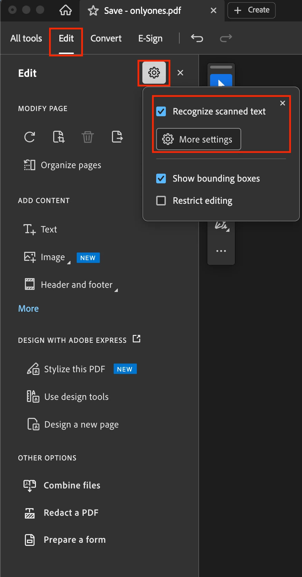Click the extract page icon

[x=117, y=137]
